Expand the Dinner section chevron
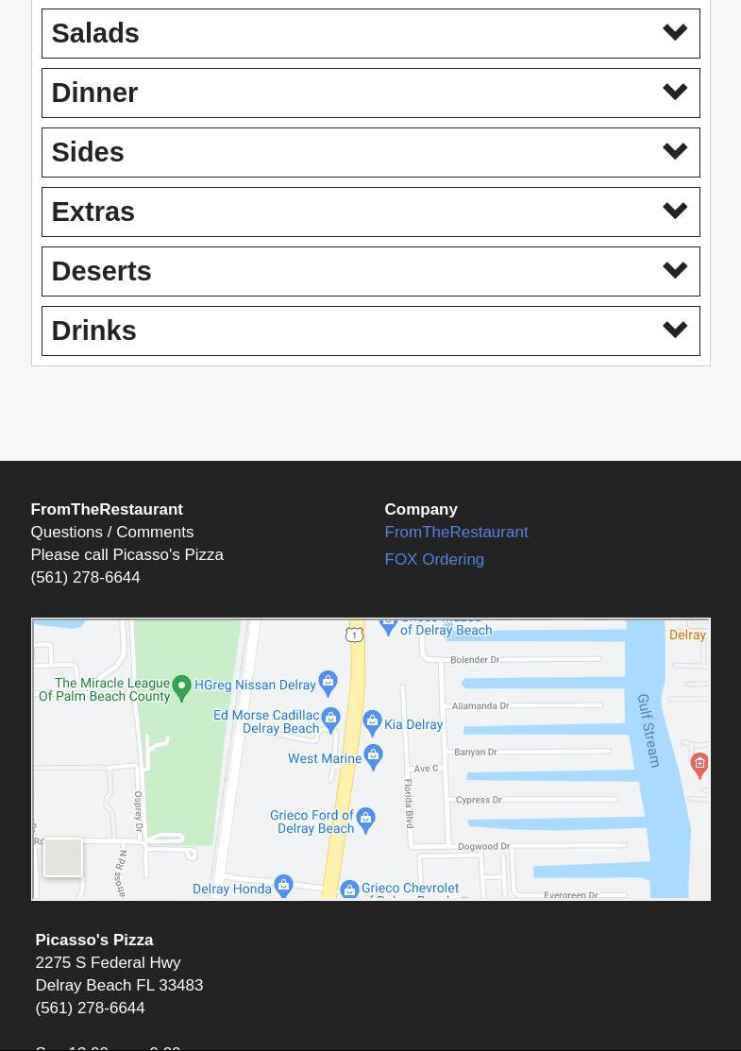 674,93
